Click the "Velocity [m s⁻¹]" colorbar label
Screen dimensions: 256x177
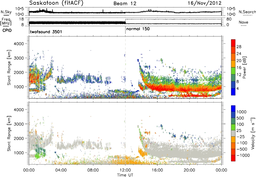(x=253, y=133)
